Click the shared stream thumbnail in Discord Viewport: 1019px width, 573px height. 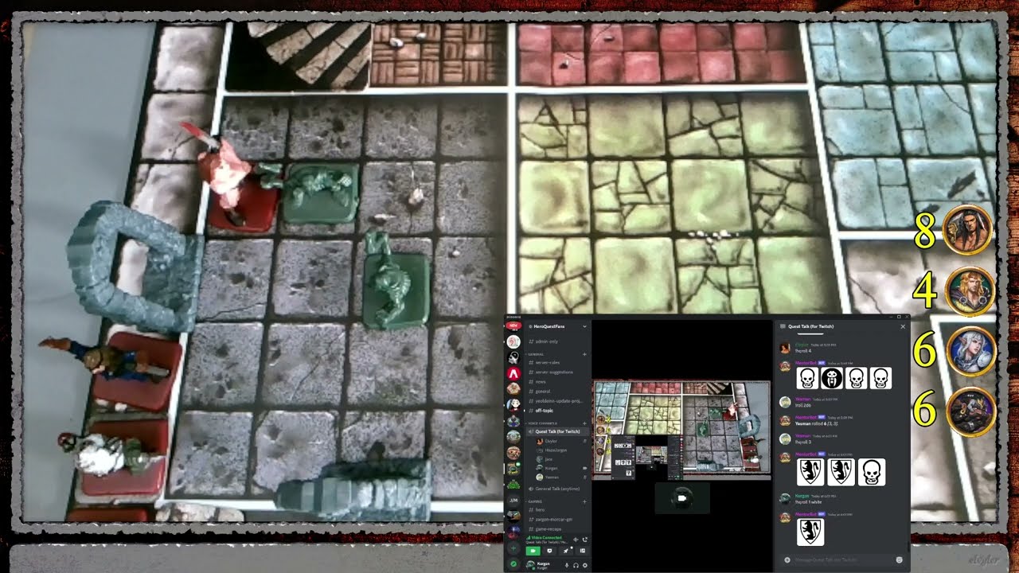pos(682,430)
